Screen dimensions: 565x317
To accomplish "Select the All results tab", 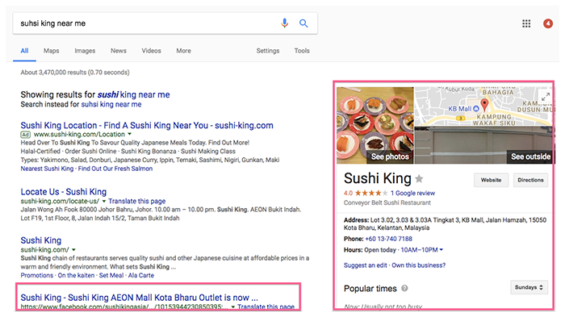I will [x=24, y=51].
